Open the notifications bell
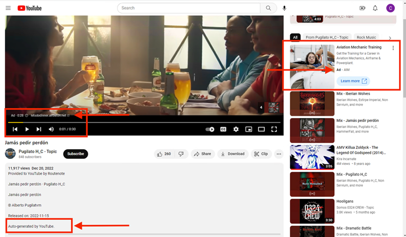The image size is (406, 237). 375,8
